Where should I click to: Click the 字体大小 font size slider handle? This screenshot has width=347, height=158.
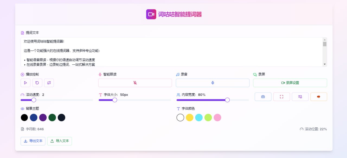pos(115,100)
